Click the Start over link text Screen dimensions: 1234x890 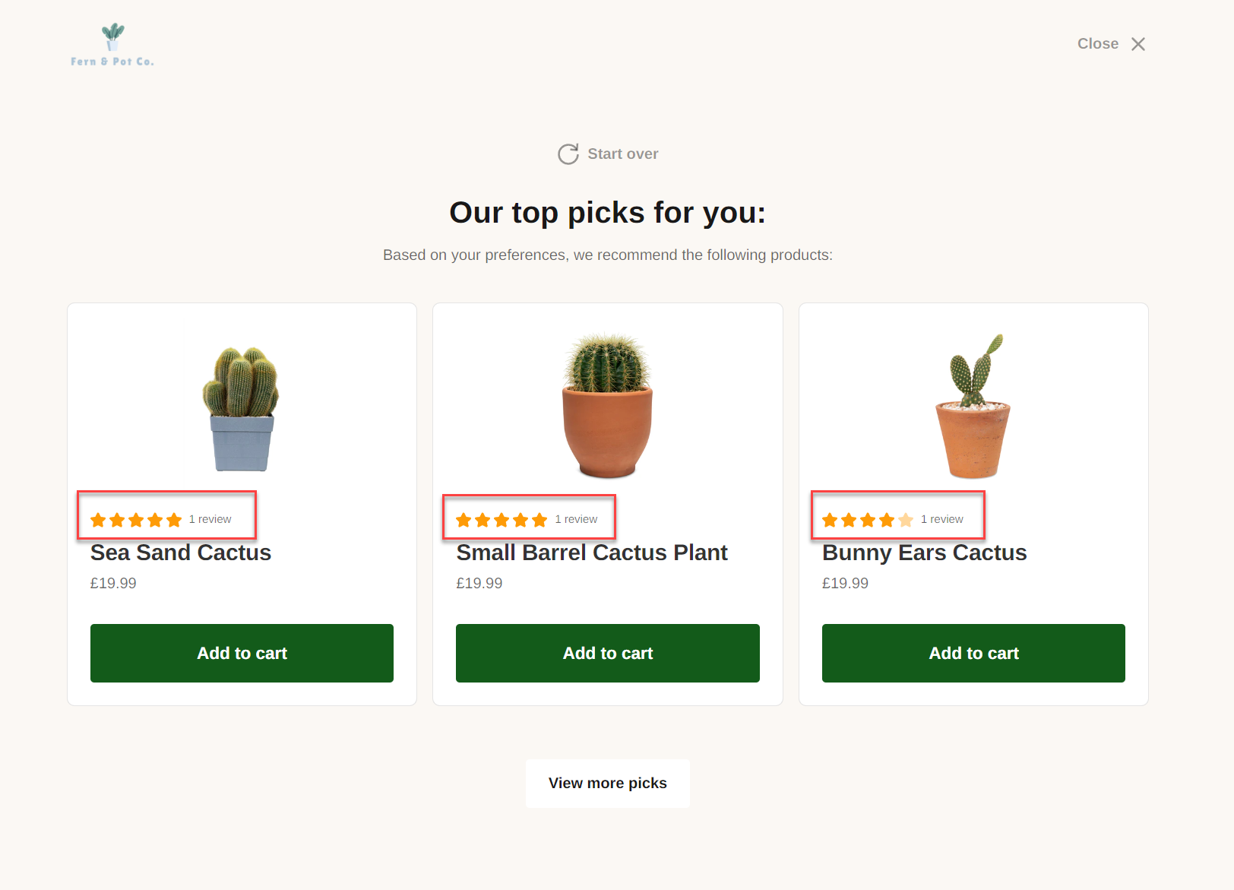pyautogui.click(x=622, y=154)
